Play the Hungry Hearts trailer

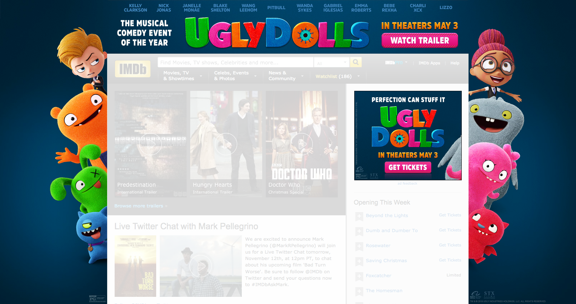pos(226,144)
